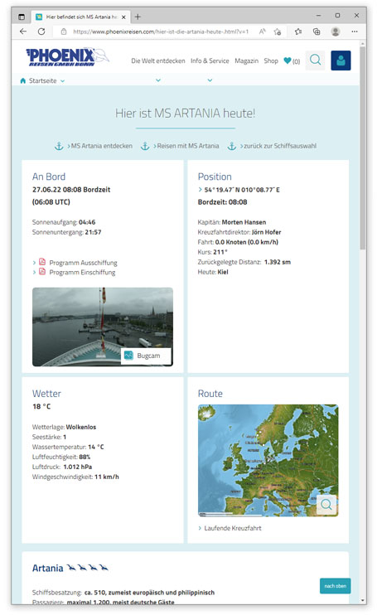Open site search magnifier button
This screenshot has height=615, width=377.
(x=315, y=61)
